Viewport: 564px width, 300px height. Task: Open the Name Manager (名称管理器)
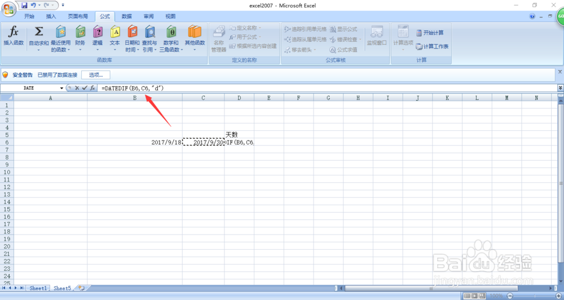coord(219,39)
